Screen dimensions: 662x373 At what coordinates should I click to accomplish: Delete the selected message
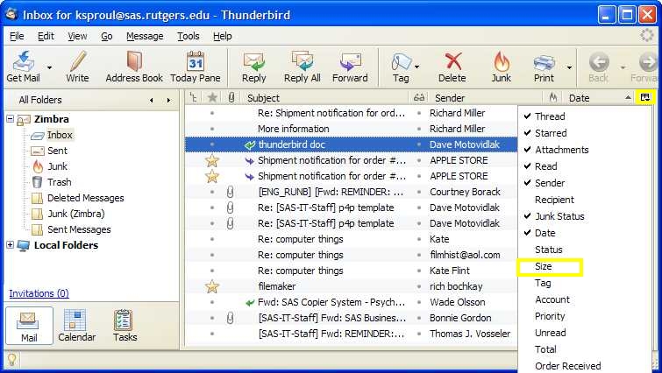[x=452, y=67]
